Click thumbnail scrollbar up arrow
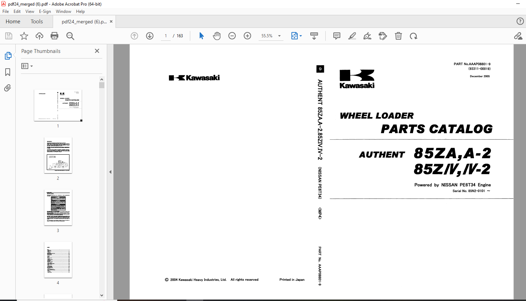 coord(102,79)
